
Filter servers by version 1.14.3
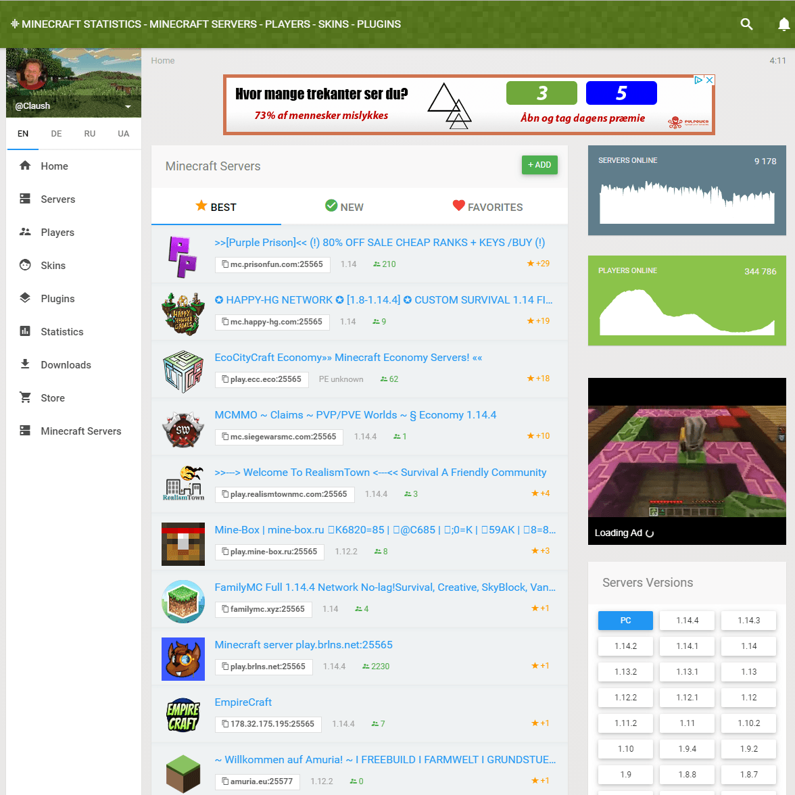tap(748, 621)
